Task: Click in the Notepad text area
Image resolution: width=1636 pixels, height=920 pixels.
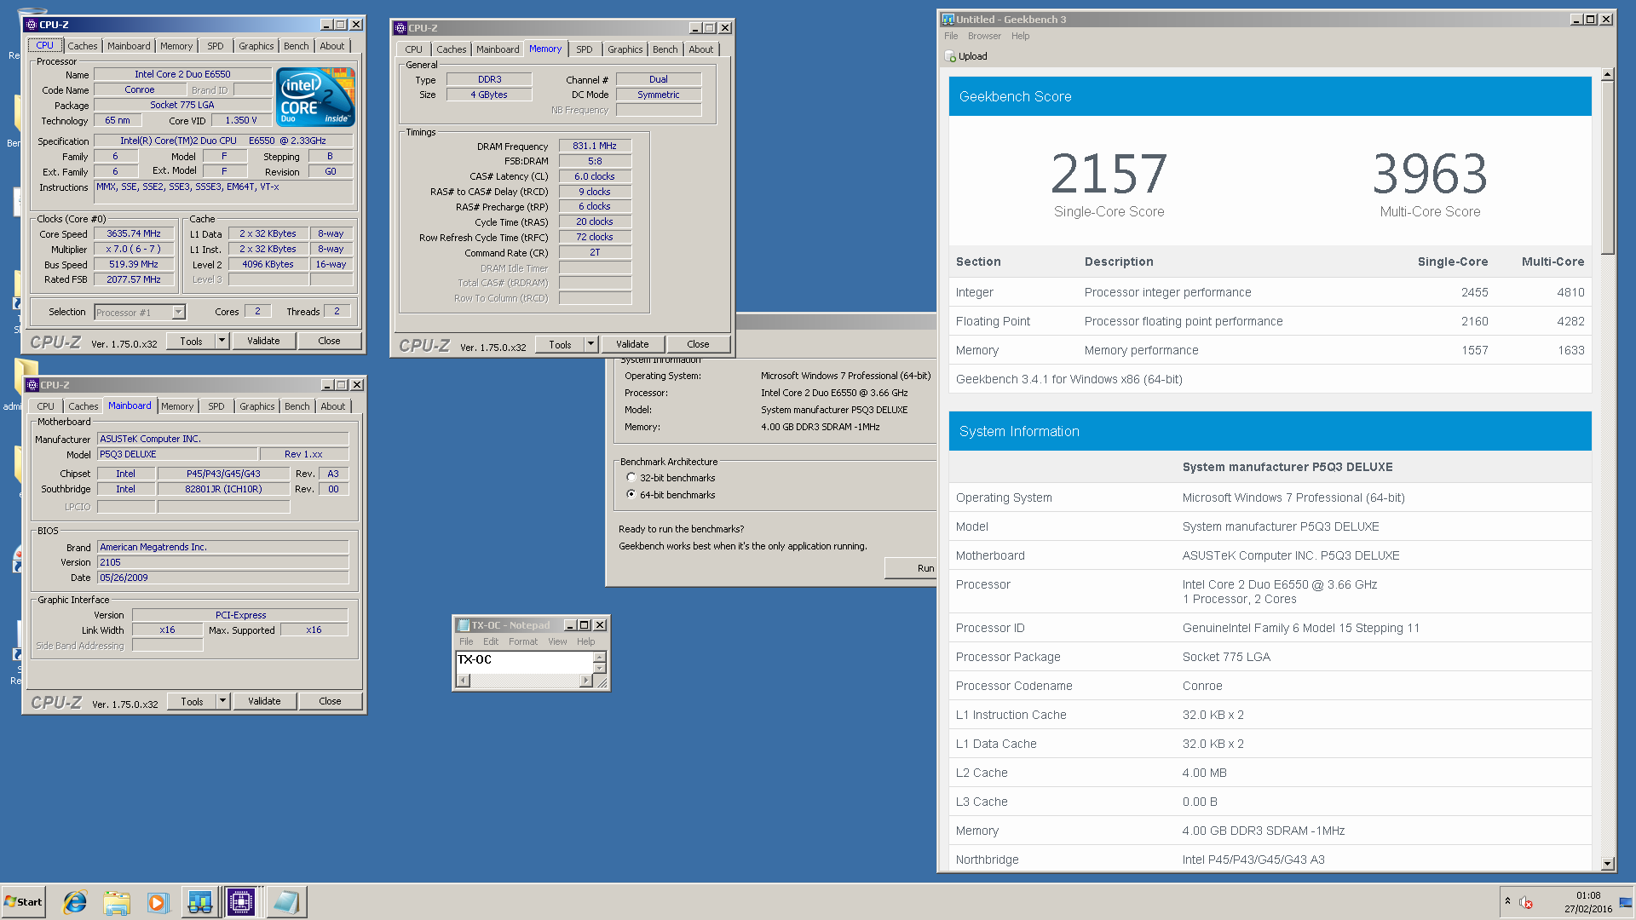Action: 524,663
